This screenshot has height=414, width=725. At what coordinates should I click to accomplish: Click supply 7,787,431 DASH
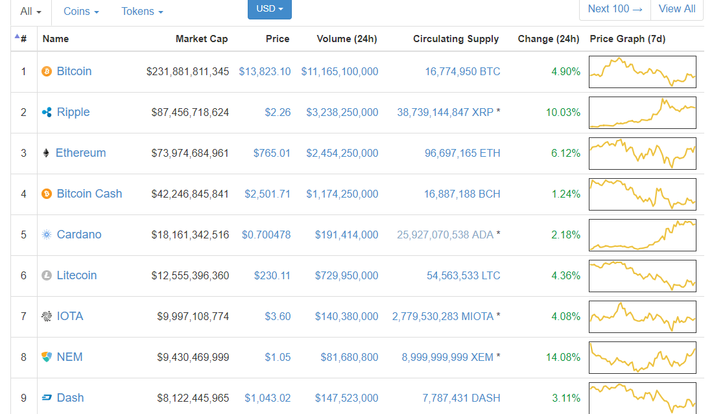[x=461, y=398]
